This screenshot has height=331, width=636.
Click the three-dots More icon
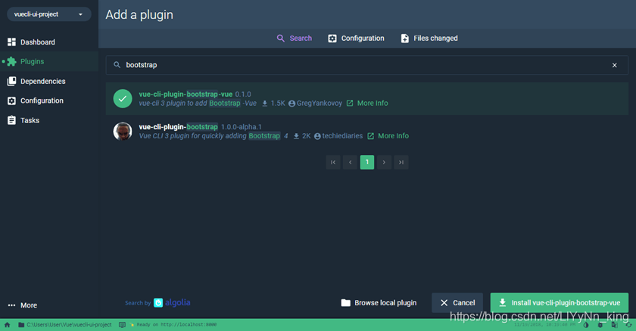pos(12,305)
